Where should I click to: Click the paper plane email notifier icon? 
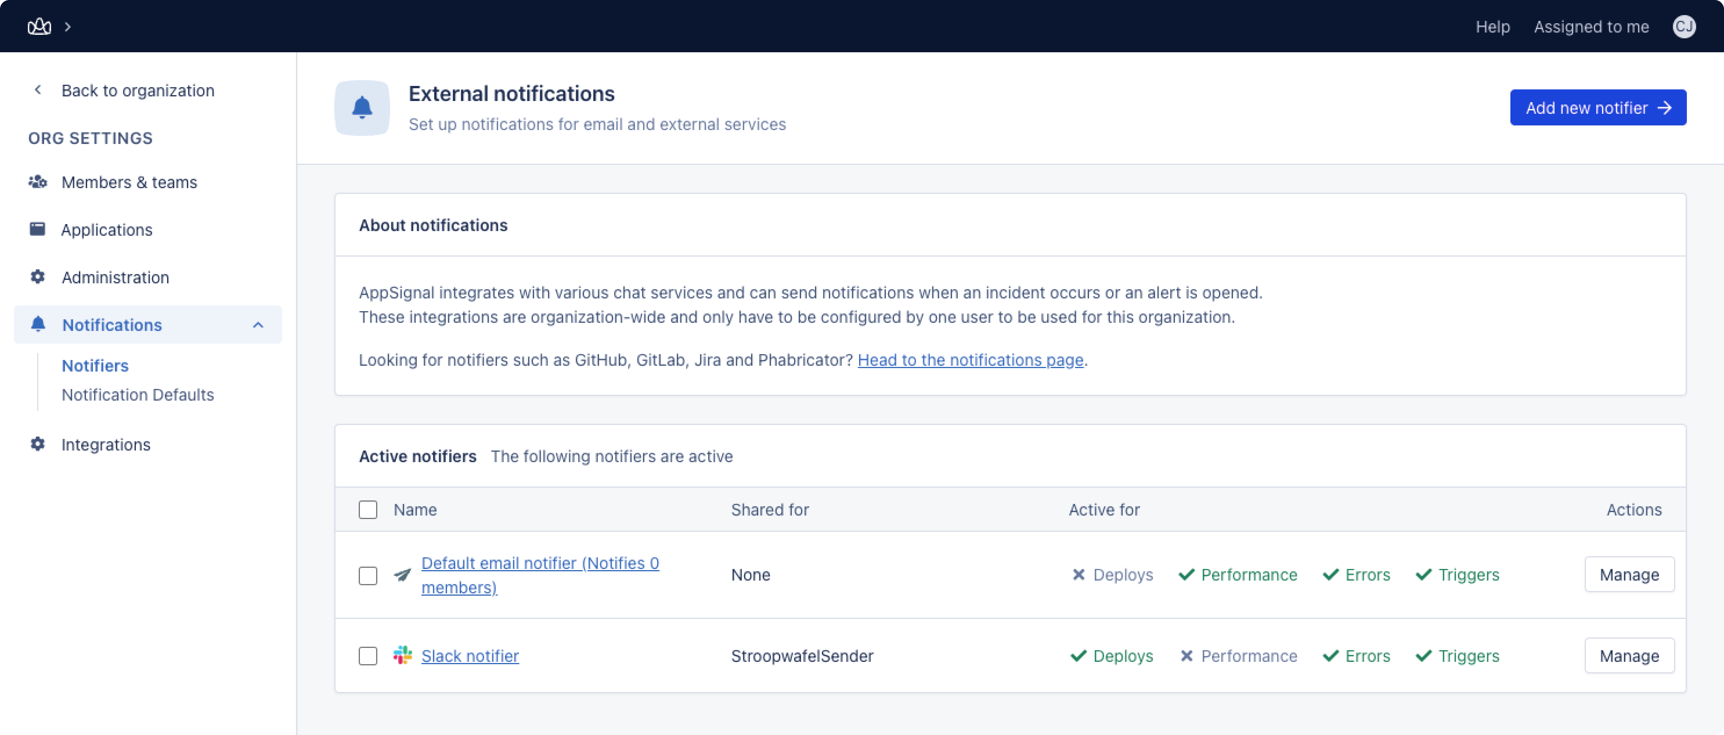coord(402,575)
